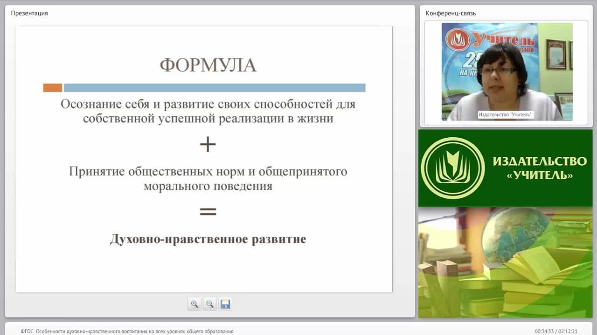
Task: Click the plus sign on the slide
Action: [x=208, y=145]
